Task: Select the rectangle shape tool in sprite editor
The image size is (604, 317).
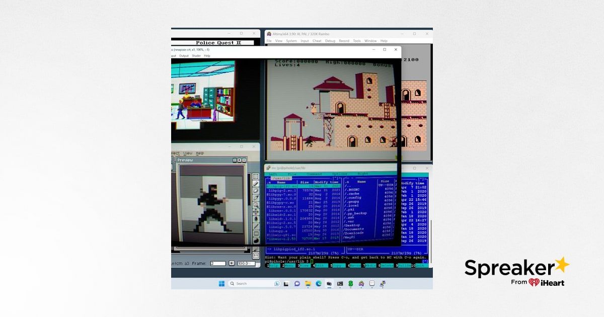Action: [256, 233]
